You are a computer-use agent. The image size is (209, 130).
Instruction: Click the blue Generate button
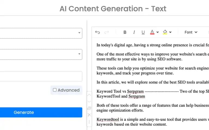41,112
